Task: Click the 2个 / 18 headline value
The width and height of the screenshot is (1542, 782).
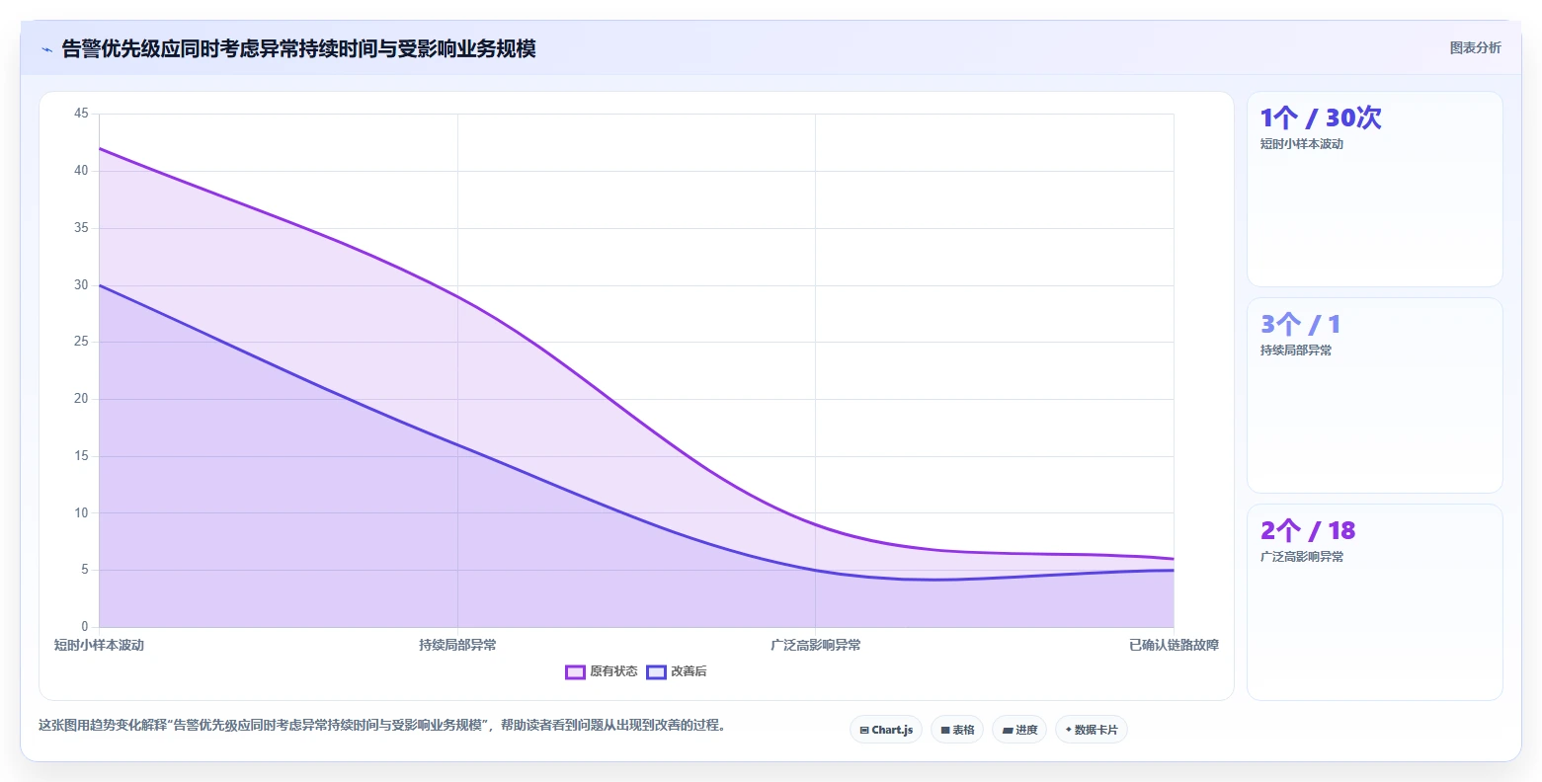Action: (x=1308, y=530)
